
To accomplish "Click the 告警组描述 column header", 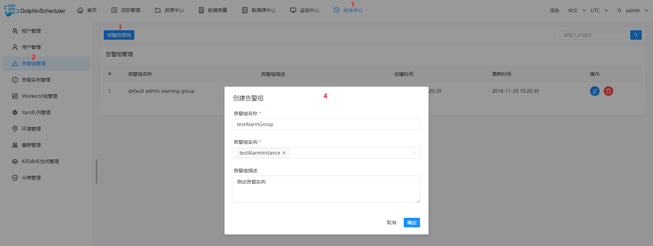I will [273, 74].
